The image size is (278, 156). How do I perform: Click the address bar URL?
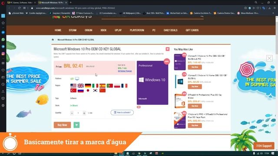pos(75,8)
